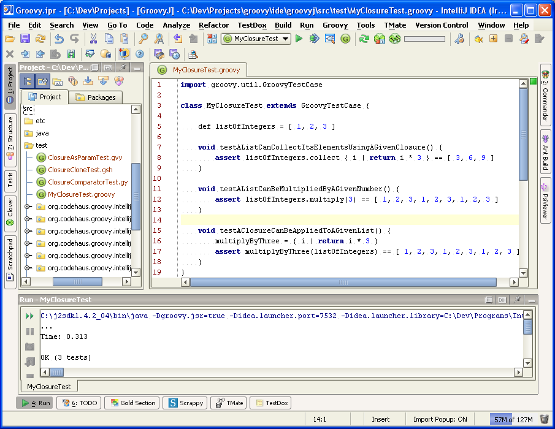Paste from the clipboard toolbar icon

pyautogui.click(x=124, y=39)
